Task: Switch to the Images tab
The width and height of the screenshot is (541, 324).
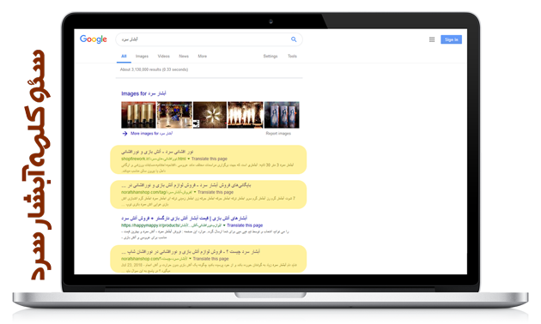Action: 142,56
